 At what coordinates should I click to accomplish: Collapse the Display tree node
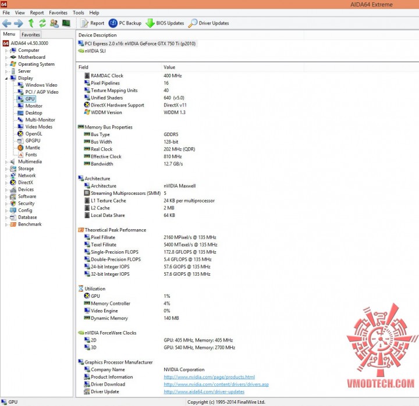pos(6,79)
